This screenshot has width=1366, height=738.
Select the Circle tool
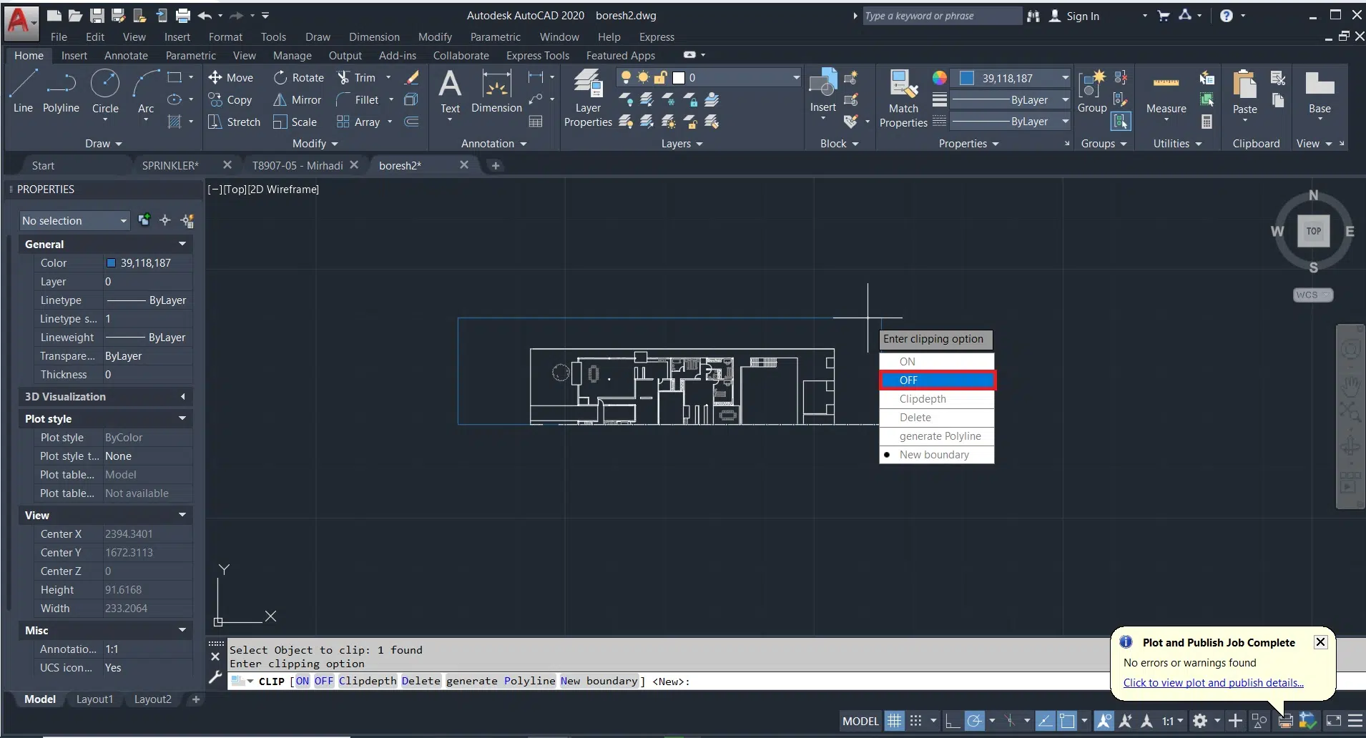point(105,91)
